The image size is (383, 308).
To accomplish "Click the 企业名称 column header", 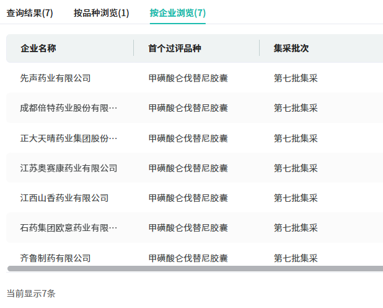I will 38,48.
